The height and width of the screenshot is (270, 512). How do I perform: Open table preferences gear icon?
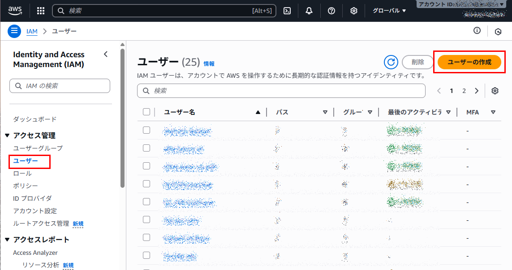(495, 91)
